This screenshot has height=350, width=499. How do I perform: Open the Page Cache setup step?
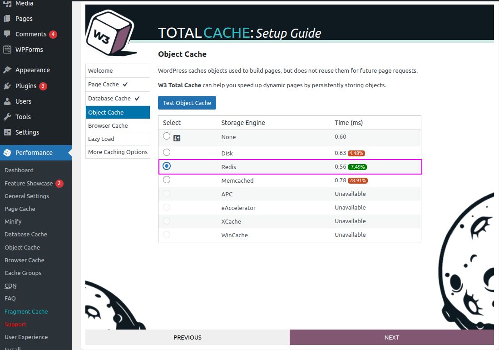[x=118, y=85]
